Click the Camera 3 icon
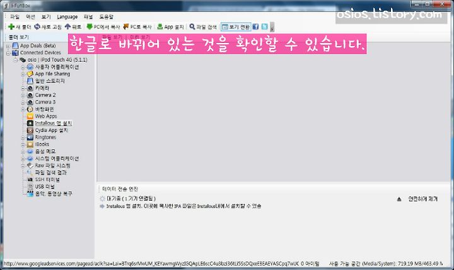This screenshot has width=454, height=270. point(30,102)
